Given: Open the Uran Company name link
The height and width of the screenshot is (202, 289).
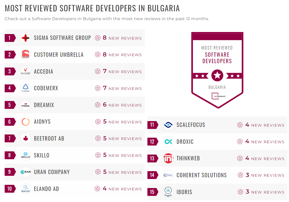Looking at the screenshot, I should pos(52,172).
